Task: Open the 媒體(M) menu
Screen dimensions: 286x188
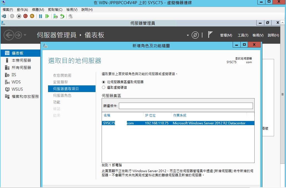Action: pos(38,10)
